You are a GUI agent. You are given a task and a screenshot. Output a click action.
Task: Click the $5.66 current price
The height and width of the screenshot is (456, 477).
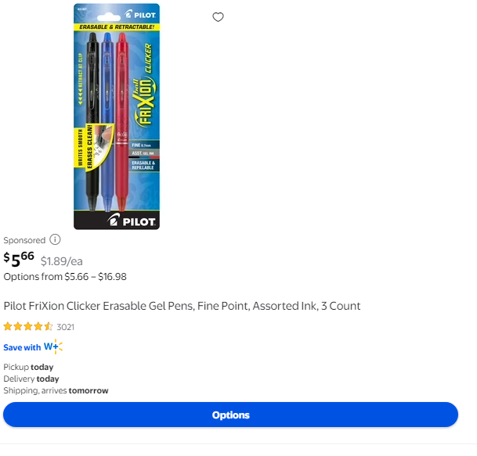click(x=19, y=259)
